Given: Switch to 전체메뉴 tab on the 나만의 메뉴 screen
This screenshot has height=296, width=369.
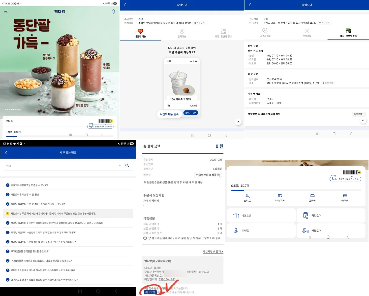Looking at the screenshot, I should [182, 33].
